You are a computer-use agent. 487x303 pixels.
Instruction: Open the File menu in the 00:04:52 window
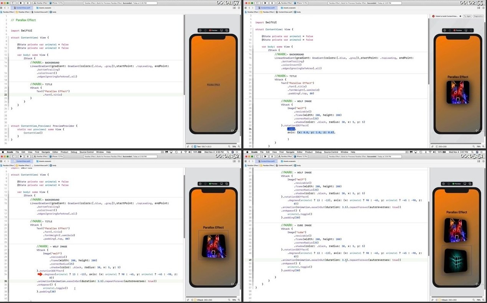pyautogui.click(x=17, y=152)
